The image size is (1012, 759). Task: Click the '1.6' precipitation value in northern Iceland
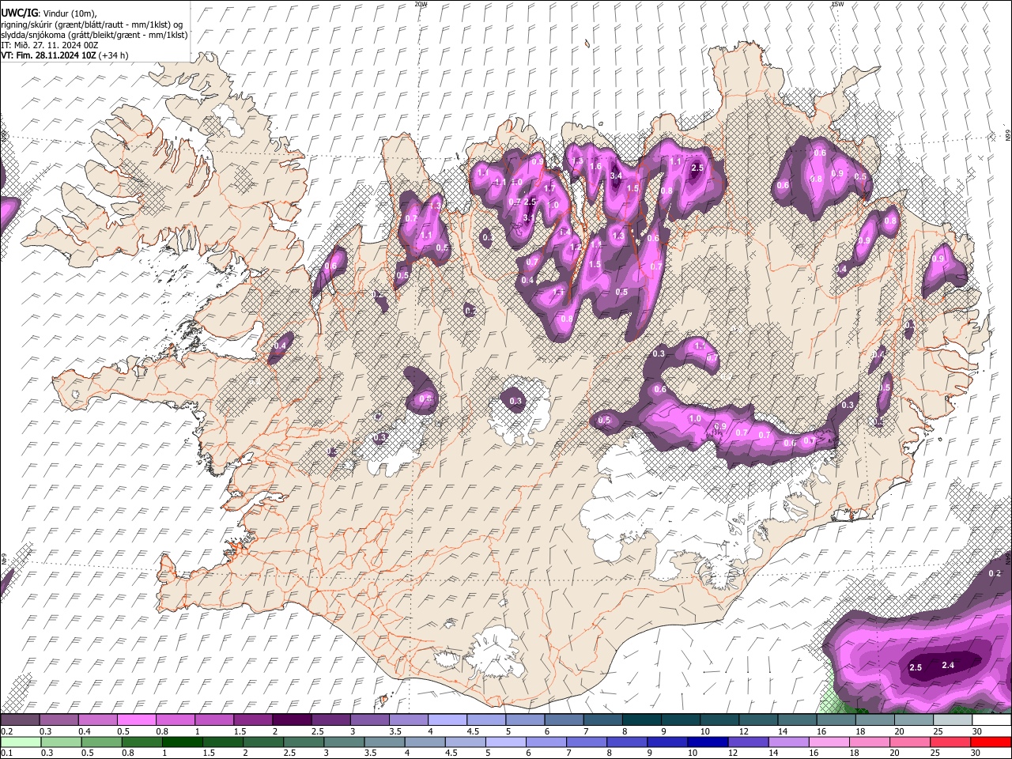[596, 166]
